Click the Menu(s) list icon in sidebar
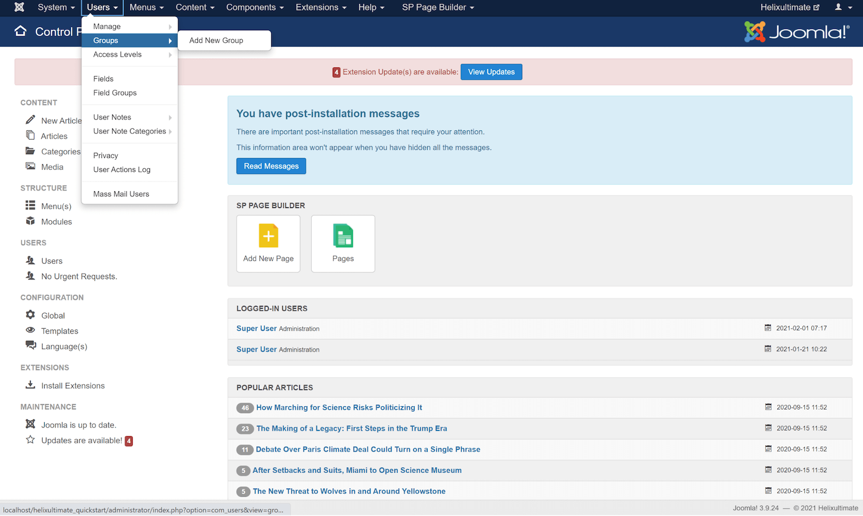 point(31,206)
